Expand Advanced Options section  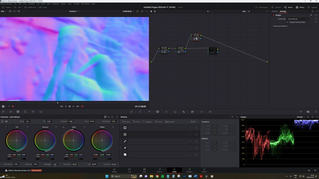(x=280, y=26)
